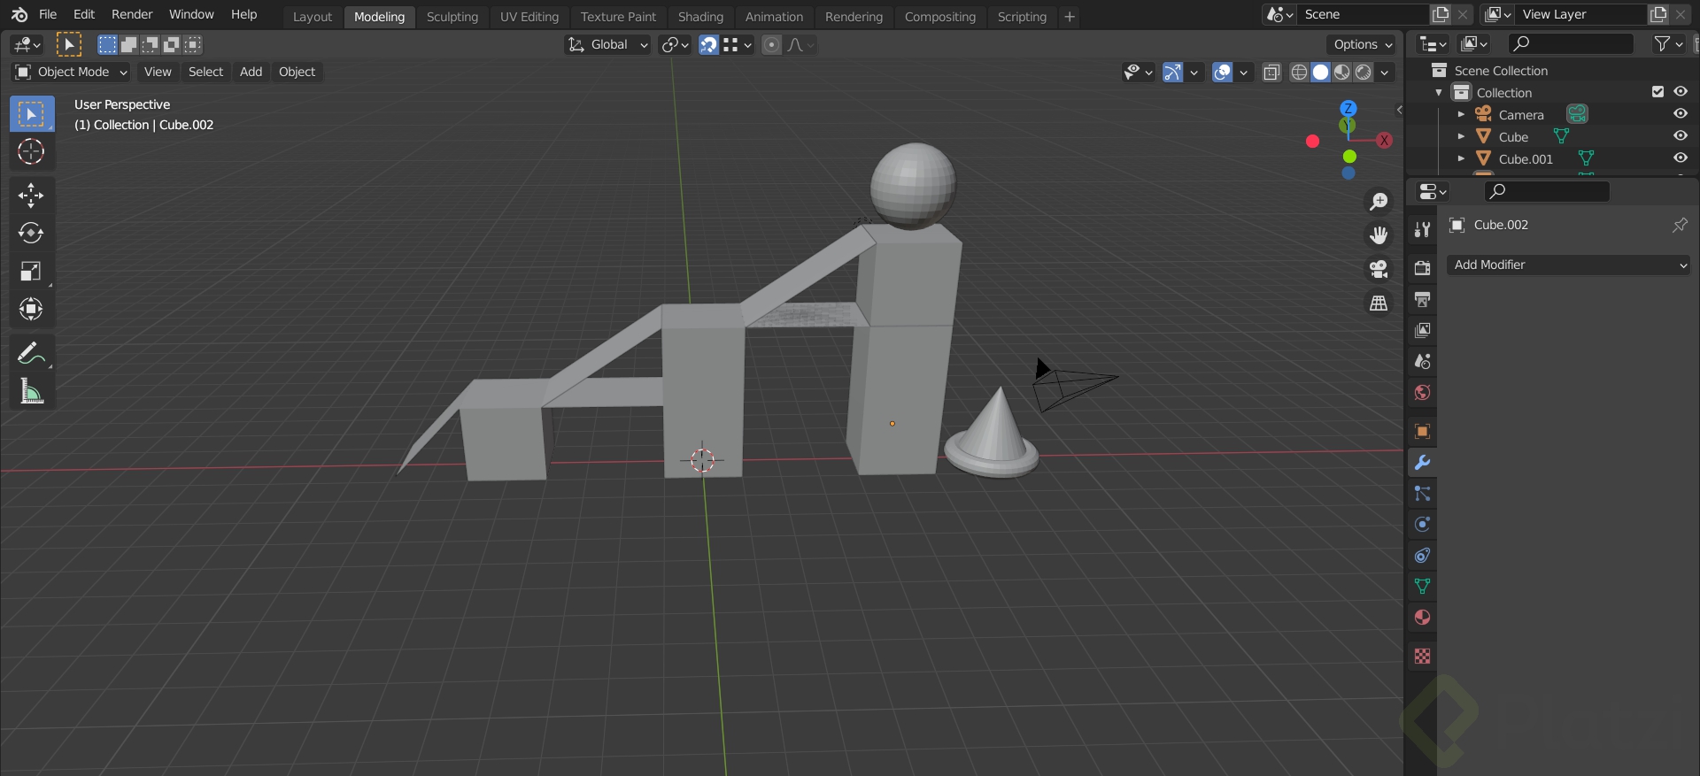Expand the Cube item in outliner
The image size is (1700, 776).
1461,136
